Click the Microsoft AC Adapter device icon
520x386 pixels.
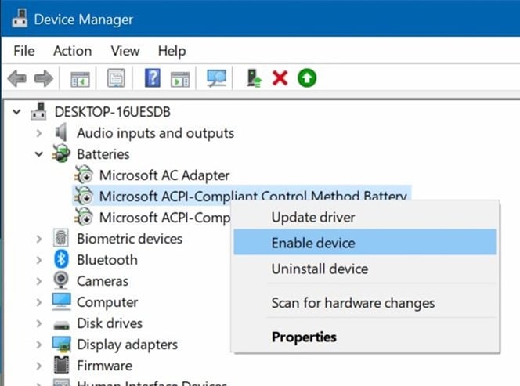click(84, 175)
